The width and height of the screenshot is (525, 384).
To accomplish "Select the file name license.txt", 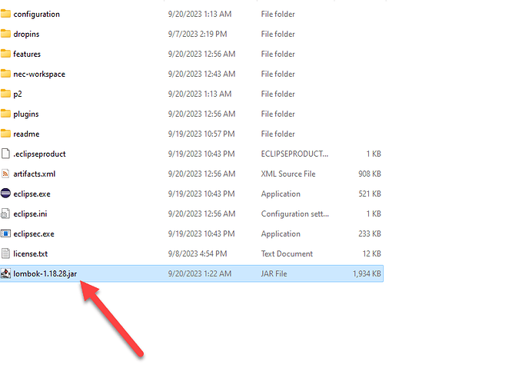I will point(31,254).
